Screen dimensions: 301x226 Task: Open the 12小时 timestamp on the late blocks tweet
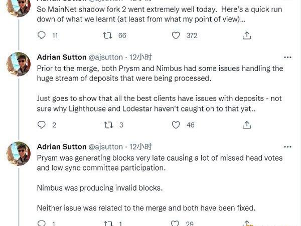click(x=141, y=146)
